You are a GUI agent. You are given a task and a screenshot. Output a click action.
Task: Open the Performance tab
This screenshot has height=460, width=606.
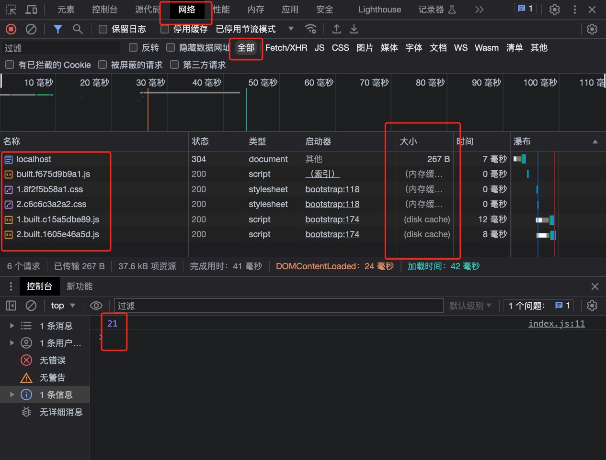221,10
